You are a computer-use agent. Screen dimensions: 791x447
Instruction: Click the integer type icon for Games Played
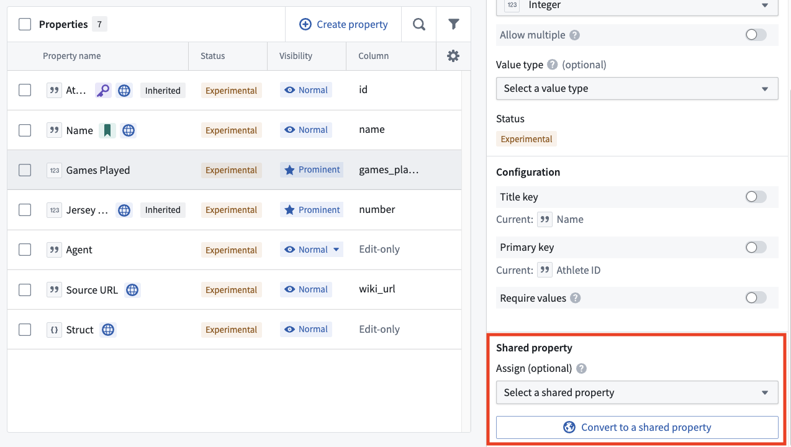point(55,170)
